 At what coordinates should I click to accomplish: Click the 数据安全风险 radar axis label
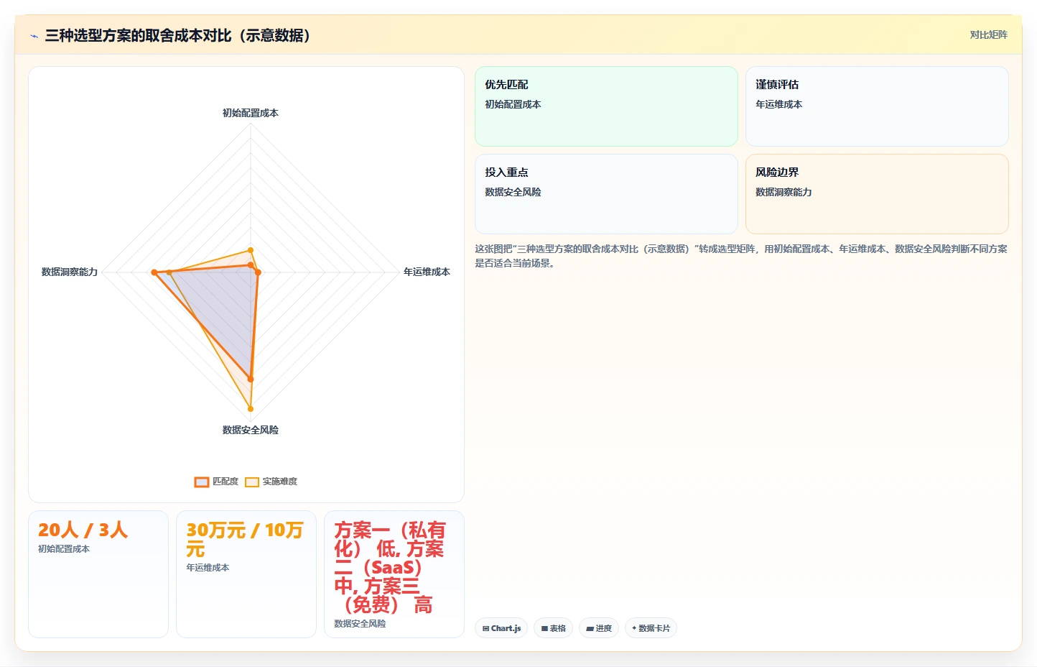click(x=251, y=430)
